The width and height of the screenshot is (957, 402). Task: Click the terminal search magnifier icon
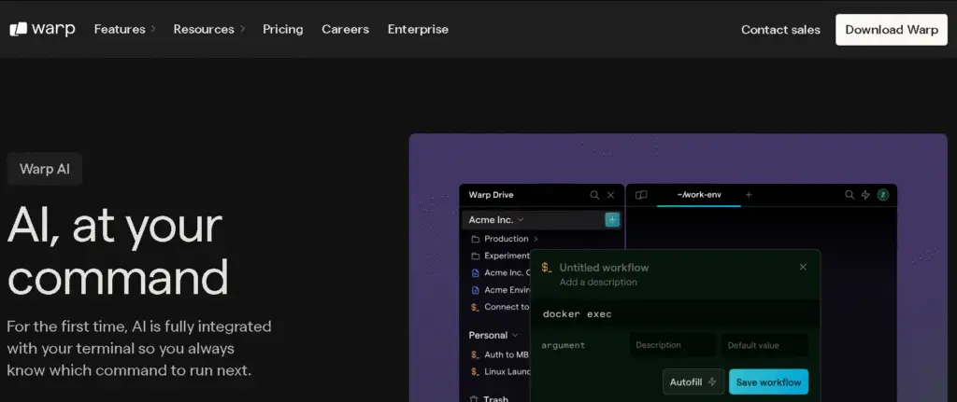click(x=849, y=195)
